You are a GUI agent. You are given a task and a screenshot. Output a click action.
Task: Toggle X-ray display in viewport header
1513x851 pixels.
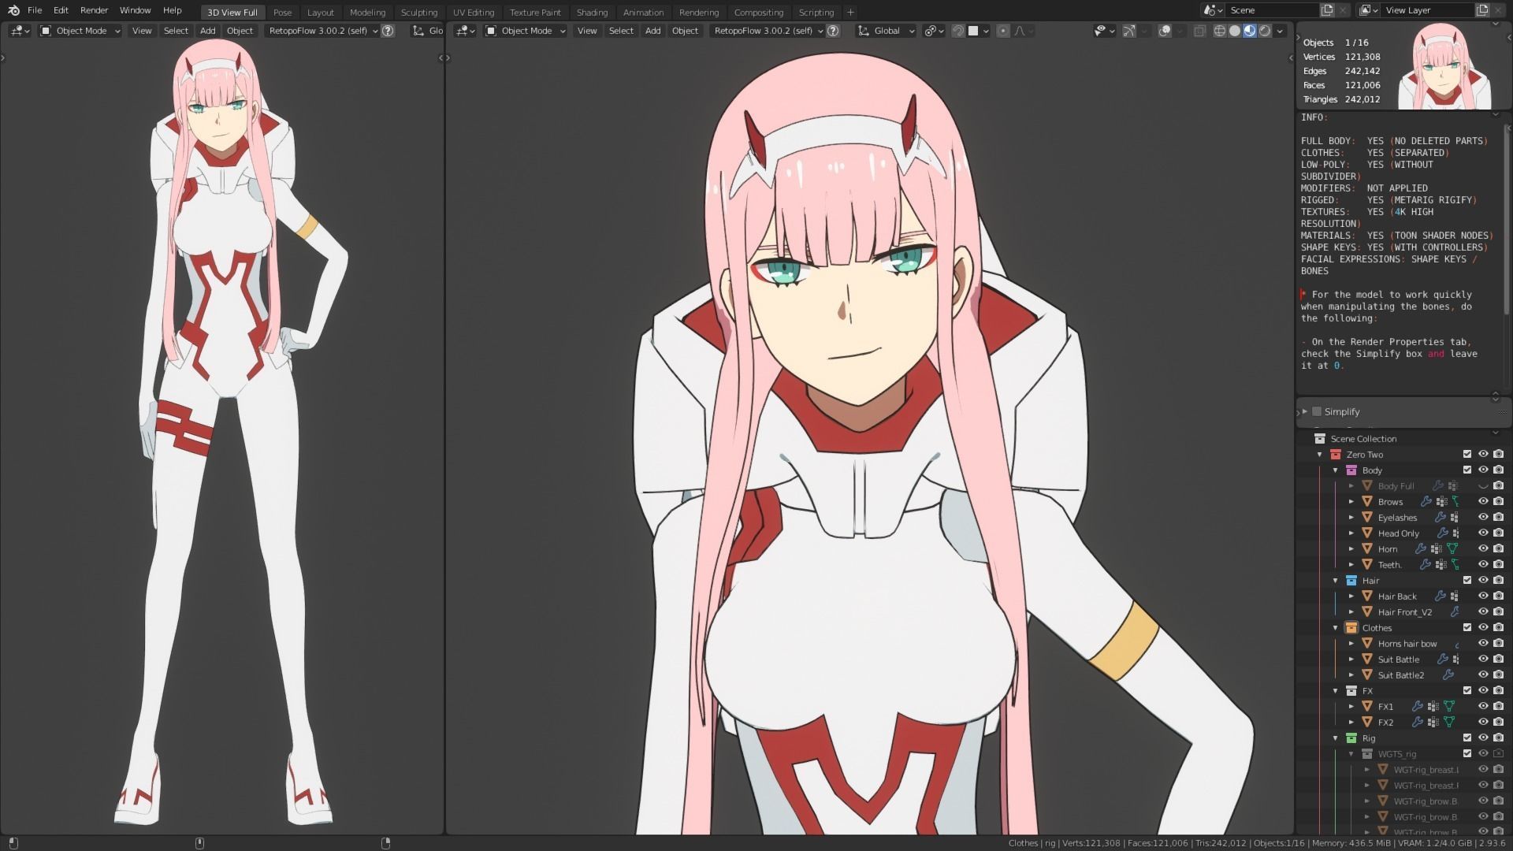click(1199, 31)
